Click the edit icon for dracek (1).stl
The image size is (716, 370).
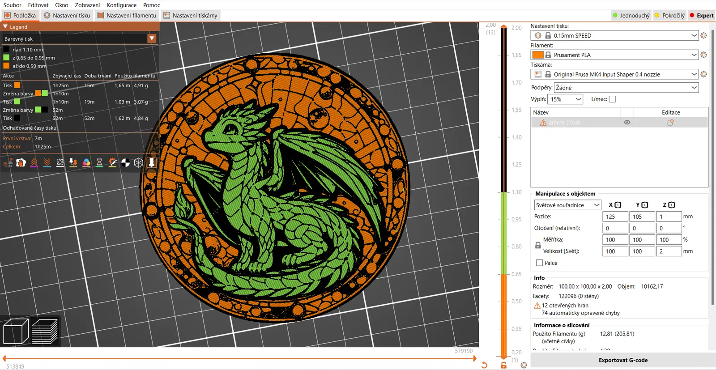point(670,123)
